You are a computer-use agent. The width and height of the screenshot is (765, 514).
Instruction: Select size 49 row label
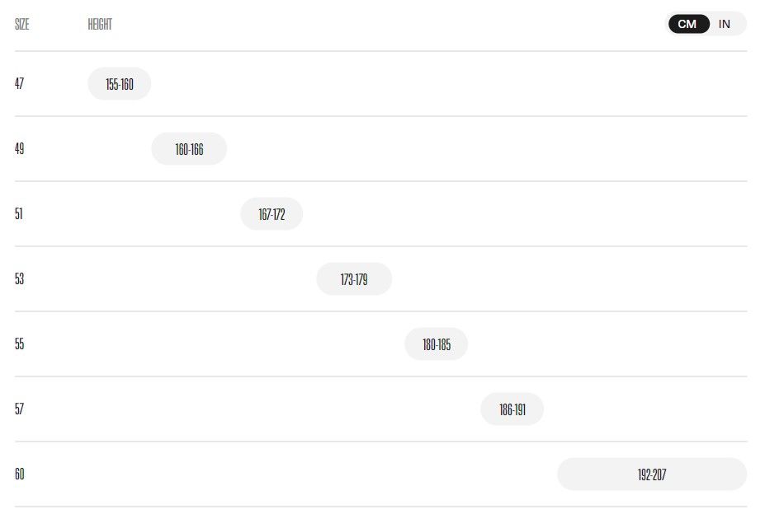19,148
